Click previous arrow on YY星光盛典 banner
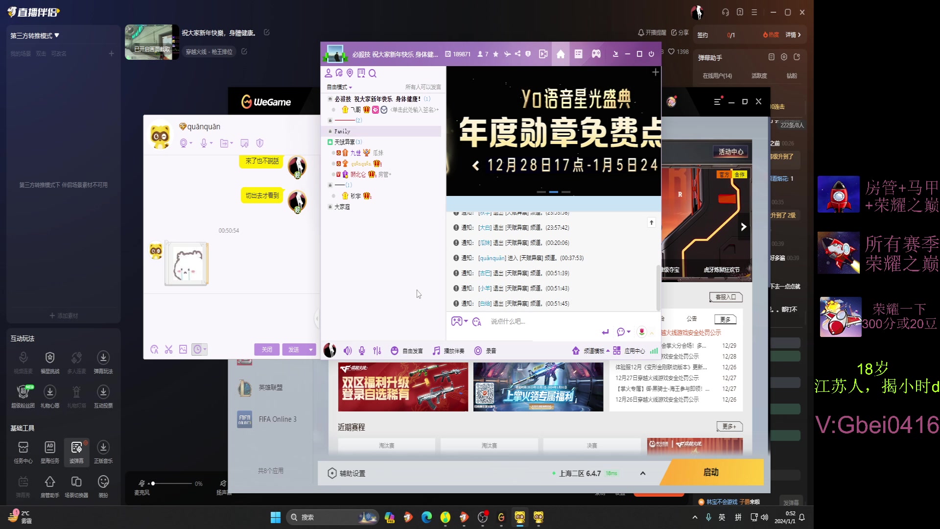The image size is (940, 529). point(475,166)
